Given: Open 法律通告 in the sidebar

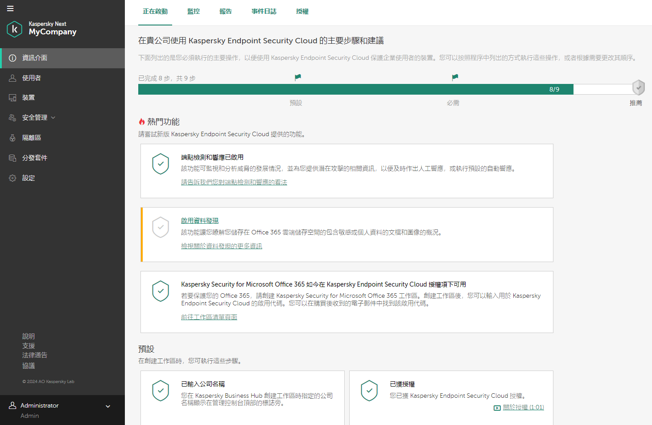Looking at the screenshot, I should (35, 355).
